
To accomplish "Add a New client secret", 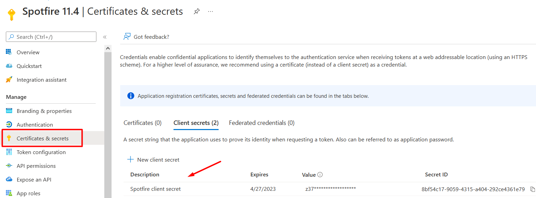I will point(154,160).
